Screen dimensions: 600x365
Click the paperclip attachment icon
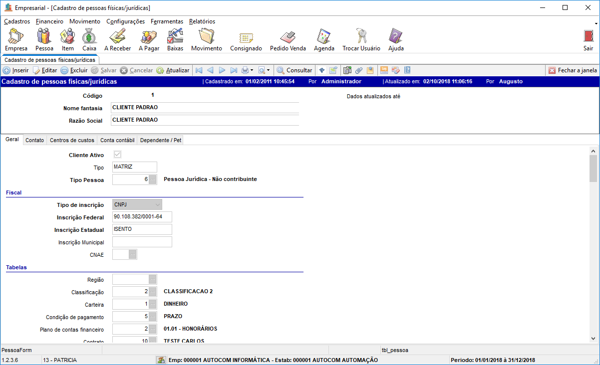tap(359, 70)
